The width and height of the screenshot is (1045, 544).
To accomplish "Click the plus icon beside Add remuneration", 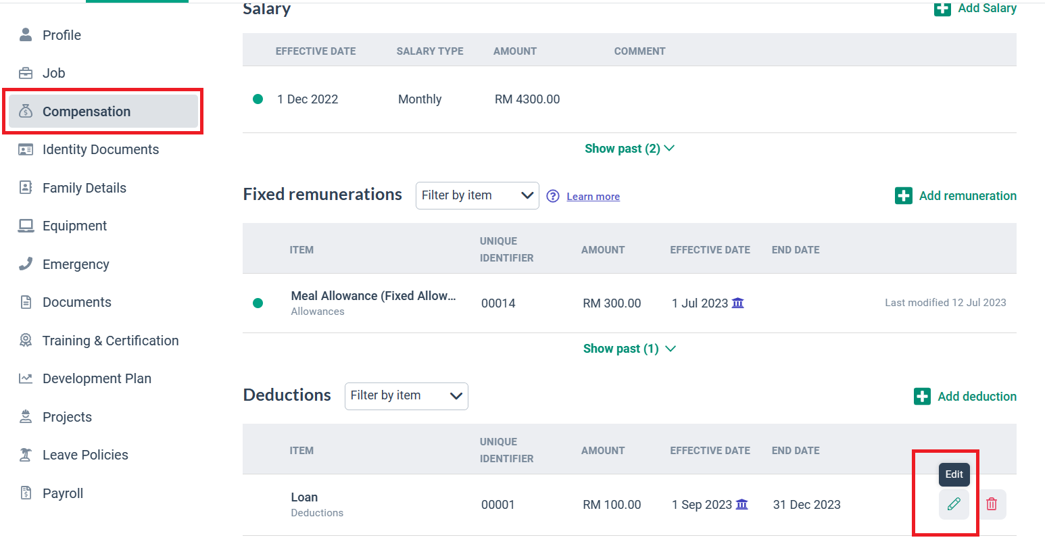I will pyautogui.click(x=903, y=196).
